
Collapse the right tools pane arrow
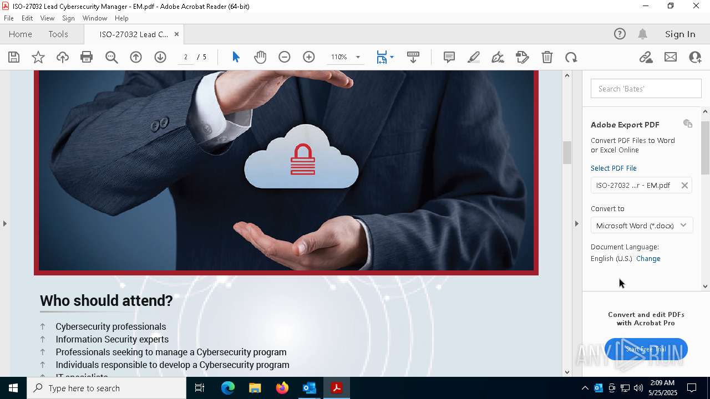(577, 223)
